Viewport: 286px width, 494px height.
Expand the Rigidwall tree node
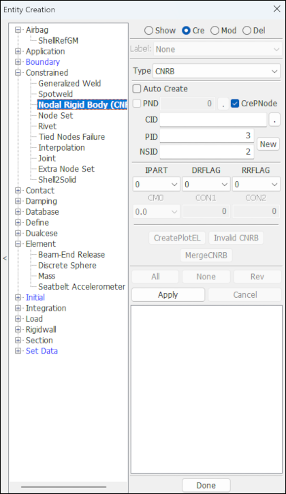tap(18, 330)
